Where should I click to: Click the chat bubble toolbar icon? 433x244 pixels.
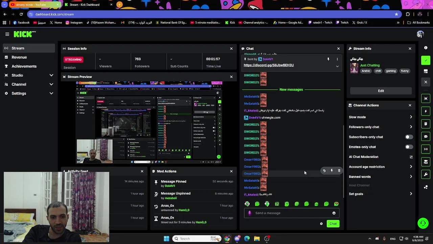pos(426,137)
